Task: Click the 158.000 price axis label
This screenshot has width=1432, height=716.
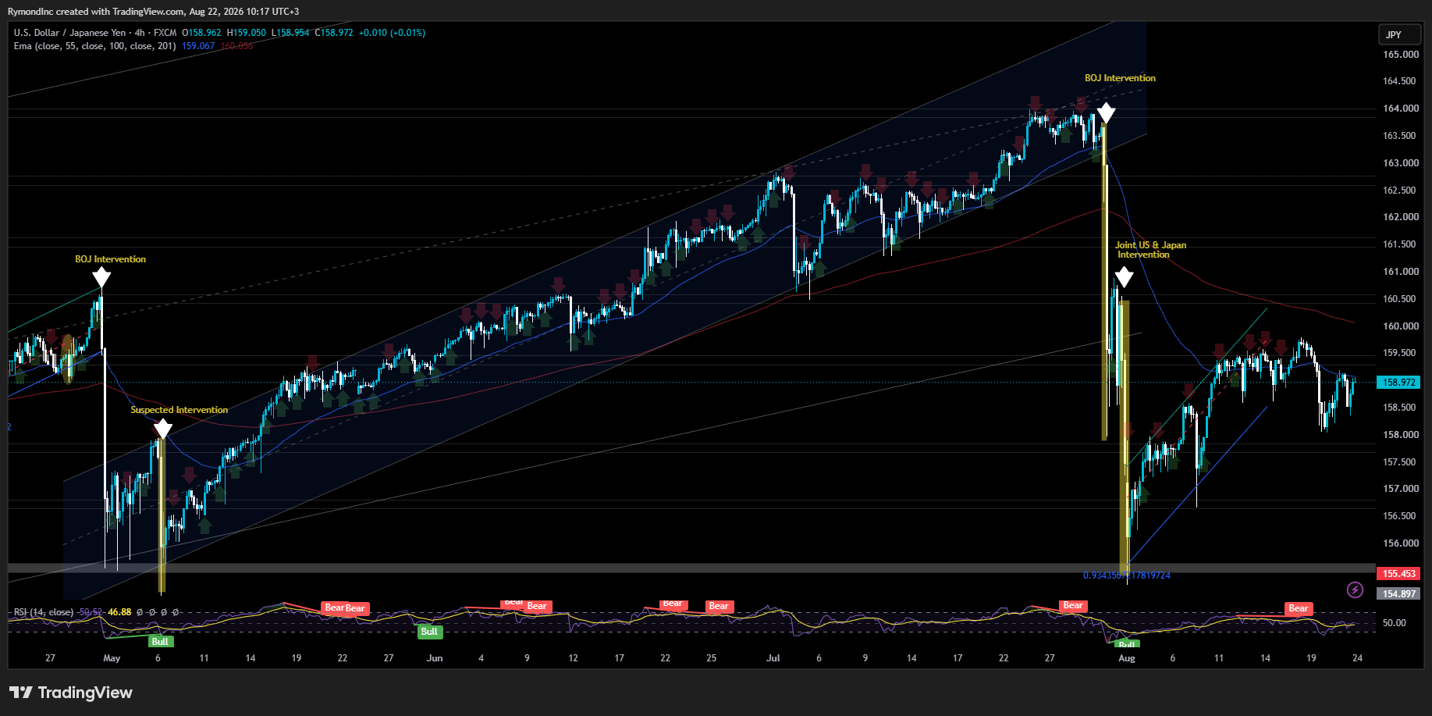Action: pos(1401,435)
